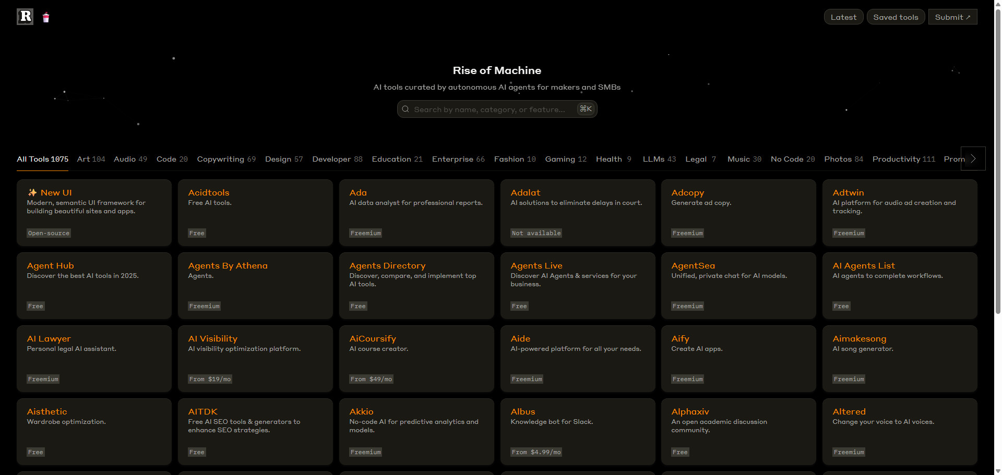The height and width of the screenshot is (475, 1002).
Task: Select the Art category tab
Action: pos(91,159)
